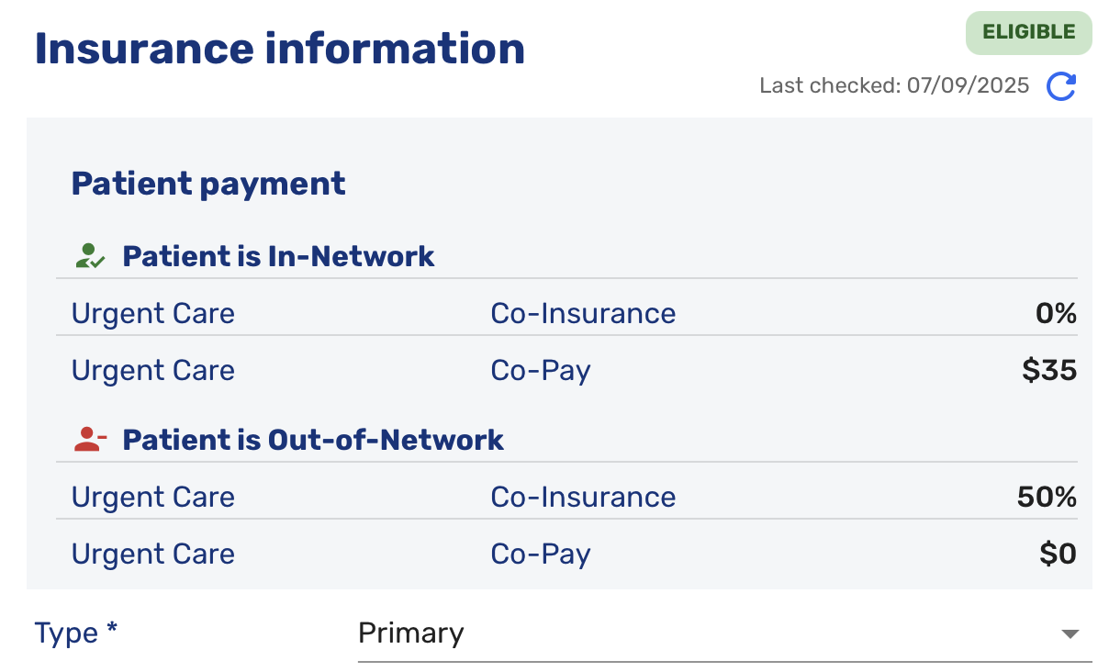Click the ELIGIBLE status badge
The height and width of the screenshot is (672, 1109).
coord(1028,32)
